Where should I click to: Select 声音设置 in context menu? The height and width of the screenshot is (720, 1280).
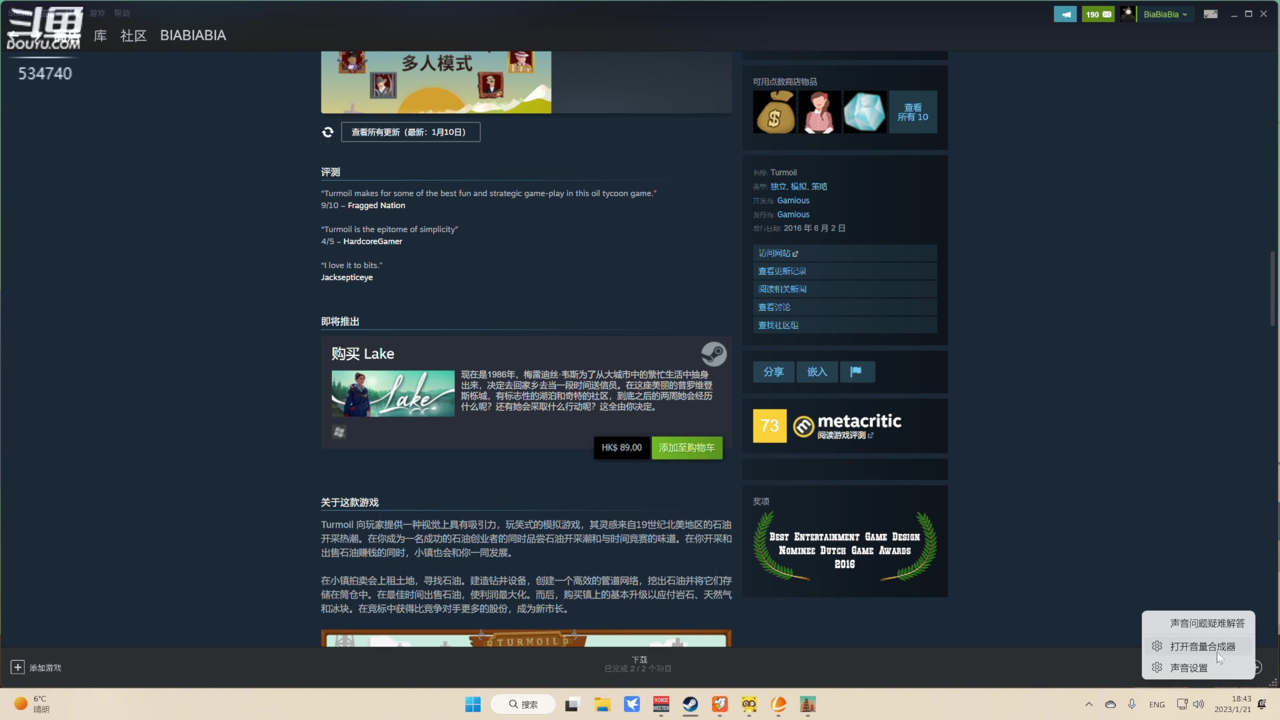[x=1199, y=668]
